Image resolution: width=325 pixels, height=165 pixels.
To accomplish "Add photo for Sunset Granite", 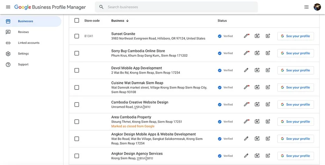I will pyautogui.click(x=257, y=36).
